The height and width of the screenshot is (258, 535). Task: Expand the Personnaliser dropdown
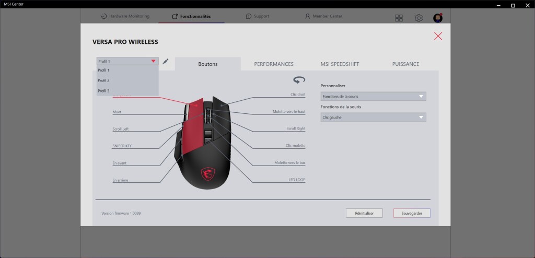(373, 97)
